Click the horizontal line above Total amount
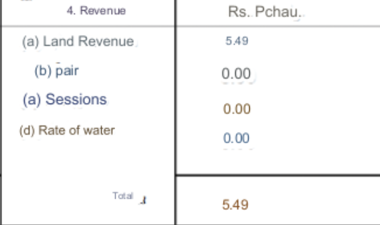380x225 pixels. tap(279, 175)
